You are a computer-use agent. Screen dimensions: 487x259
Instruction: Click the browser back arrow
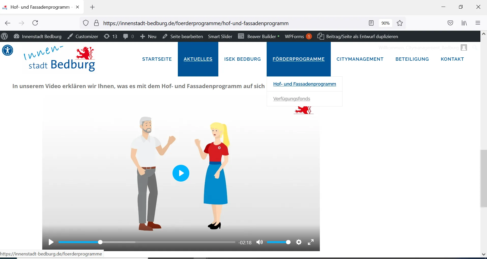[8, 23]
